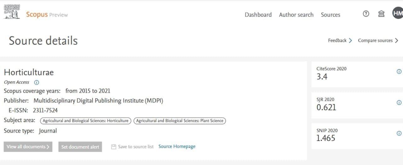
Task: Open Compare sources chevron link
Action: pyautogui.click(x=378, y=40)
